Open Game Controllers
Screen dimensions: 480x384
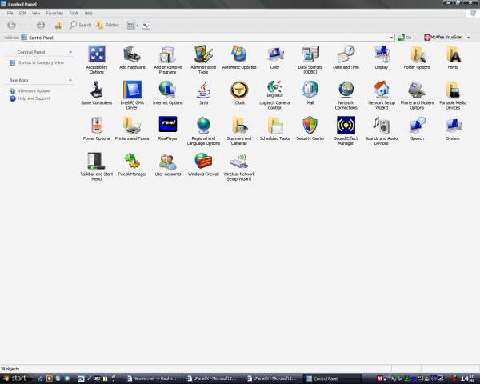(97, 93)
